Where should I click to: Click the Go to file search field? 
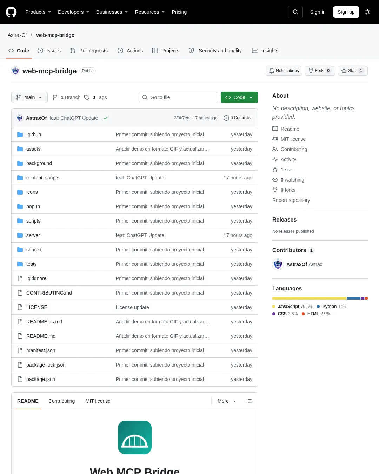point(178,97)
